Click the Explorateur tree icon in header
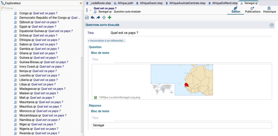This screenshot has height=136, width=278. point(3,3)
